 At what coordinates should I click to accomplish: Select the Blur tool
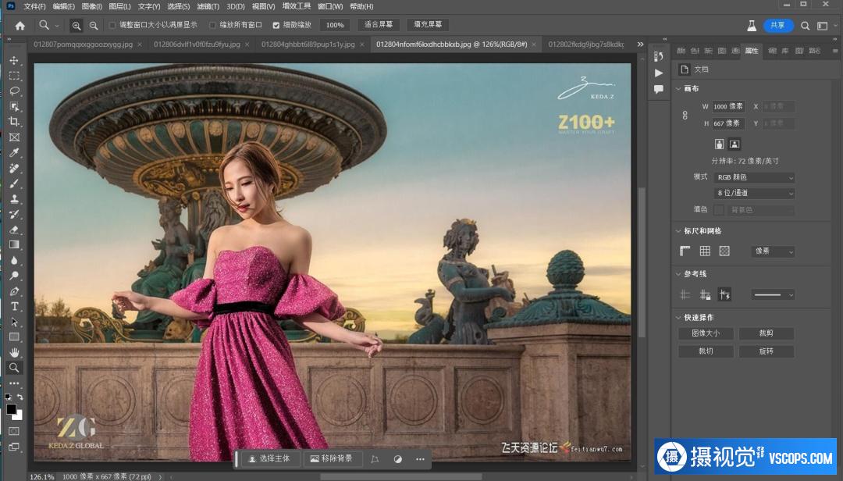[x=14, y=260]
